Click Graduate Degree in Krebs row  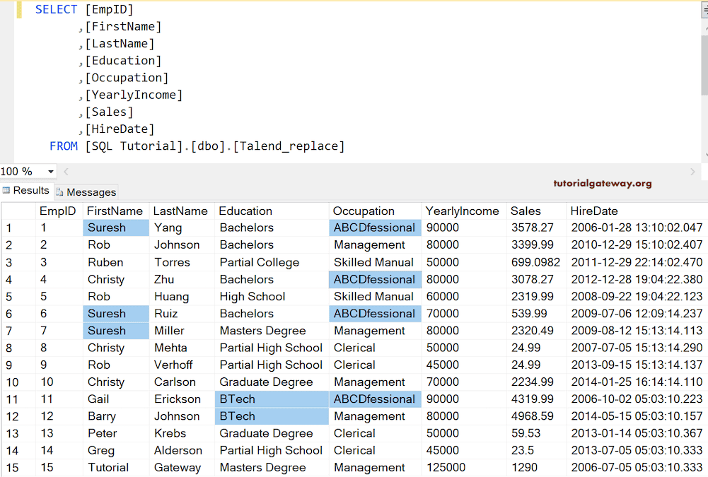272,433
